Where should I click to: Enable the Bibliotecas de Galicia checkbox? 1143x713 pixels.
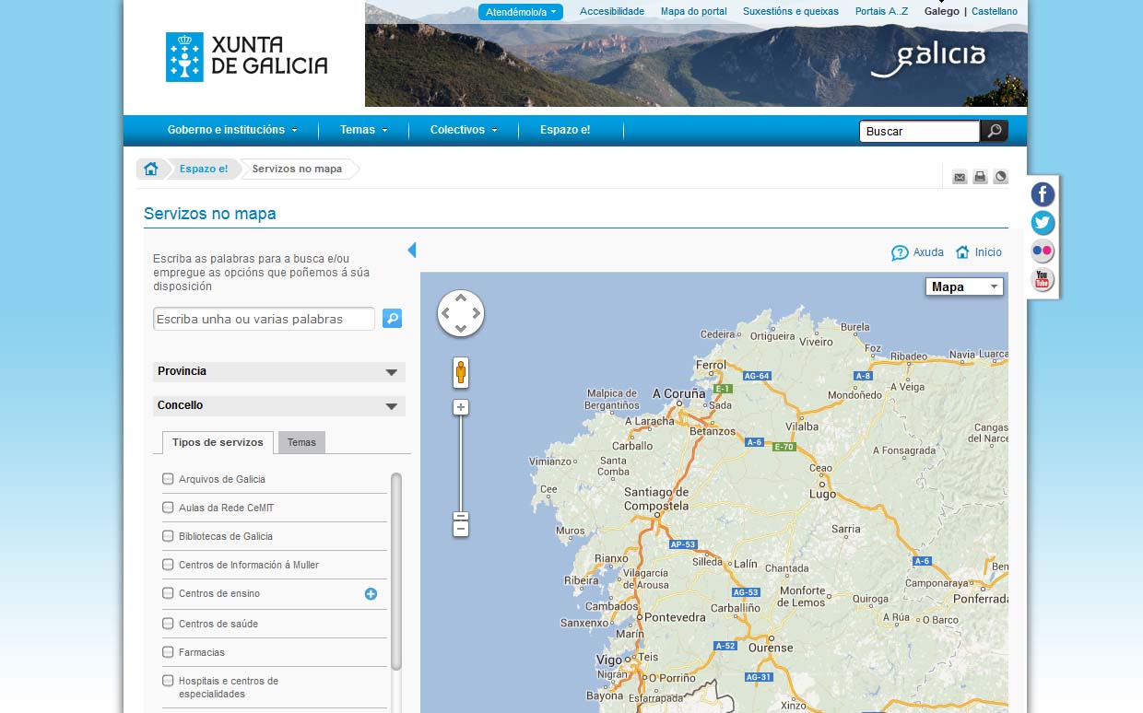click(168, 536)
